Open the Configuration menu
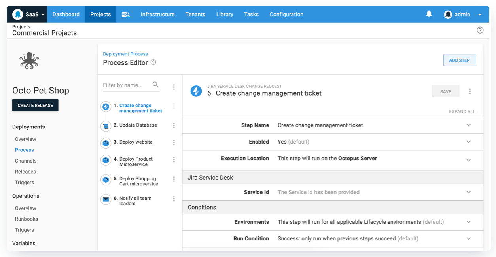 [286, 14]
